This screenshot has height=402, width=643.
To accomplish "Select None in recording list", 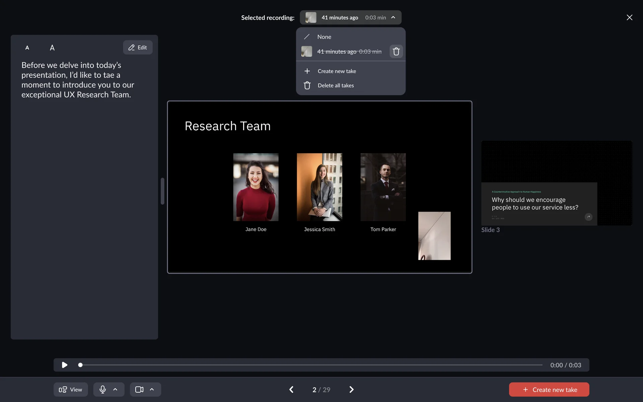I will (324, 37).
